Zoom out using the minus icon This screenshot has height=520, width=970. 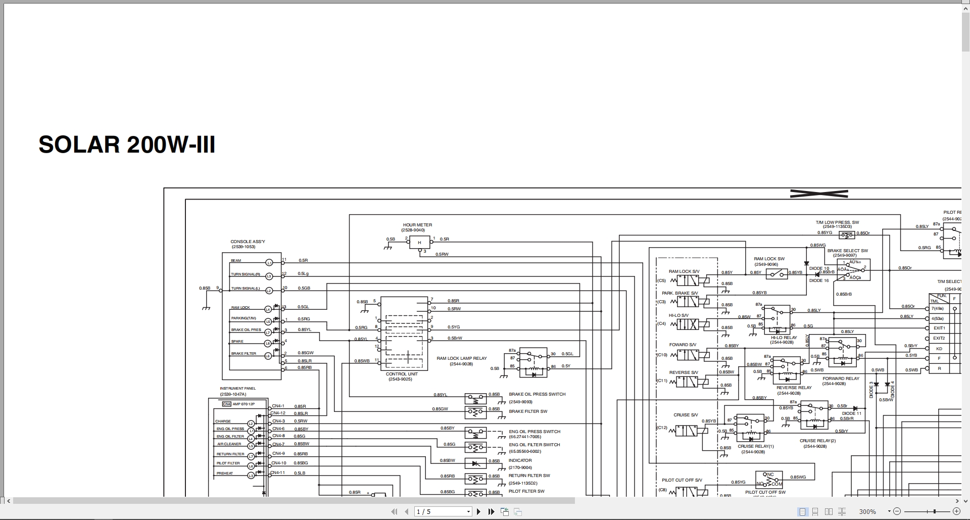[898, 511]
